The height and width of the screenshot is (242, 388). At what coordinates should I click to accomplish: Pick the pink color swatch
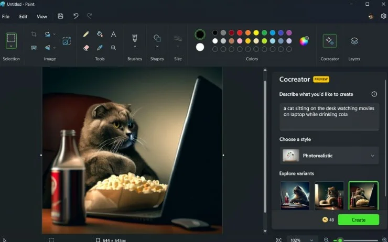pyautogui.click(x=240, y=41)
